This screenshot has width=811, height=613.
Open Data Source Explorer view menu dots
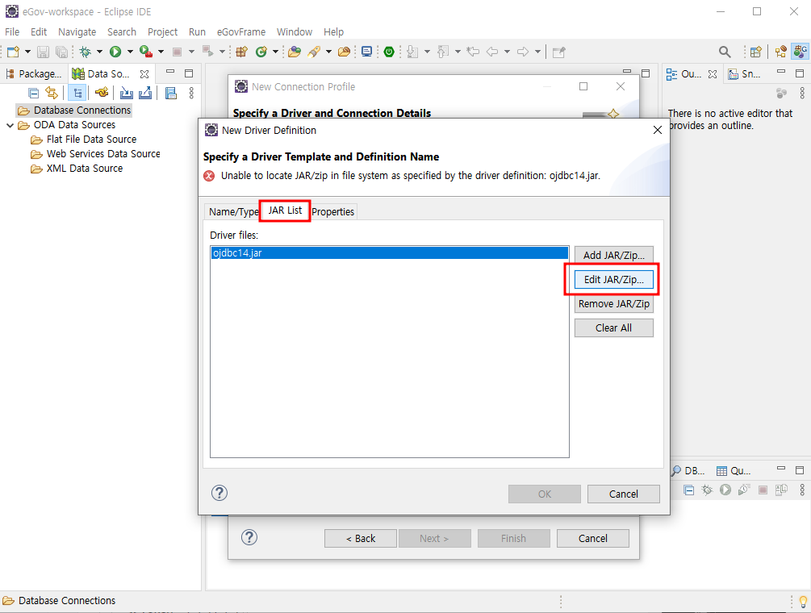coord(191,93)
